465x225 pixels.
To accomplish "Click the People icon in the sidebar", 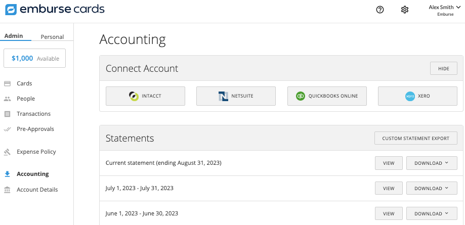I will [x=7, y=99].
